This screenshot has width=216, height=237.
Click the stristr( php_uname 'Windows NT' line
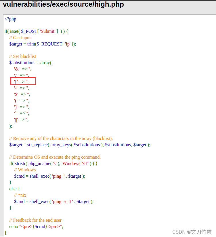click(53, 164)
